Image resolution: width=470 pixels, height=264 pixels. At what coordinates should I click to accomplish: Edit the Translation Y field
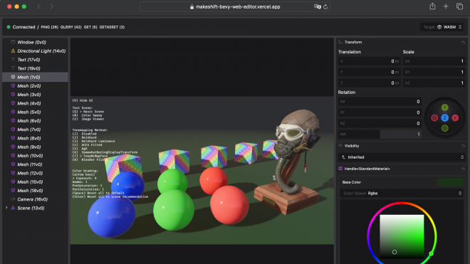click(x=370, y=72)
